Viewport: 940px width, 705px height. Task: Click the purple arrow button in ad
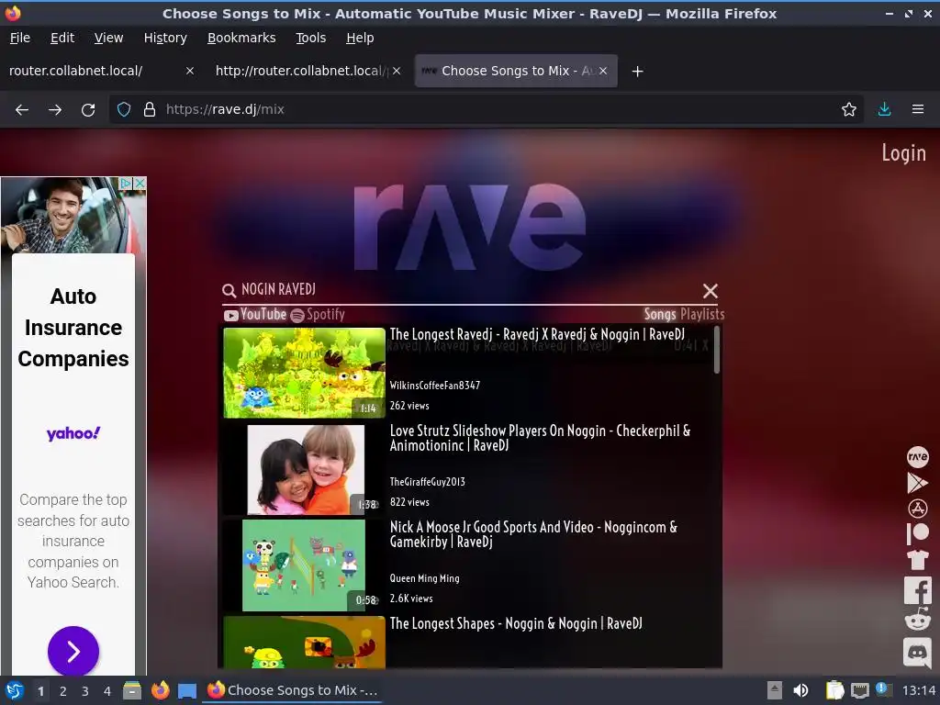tap(73, 651)
